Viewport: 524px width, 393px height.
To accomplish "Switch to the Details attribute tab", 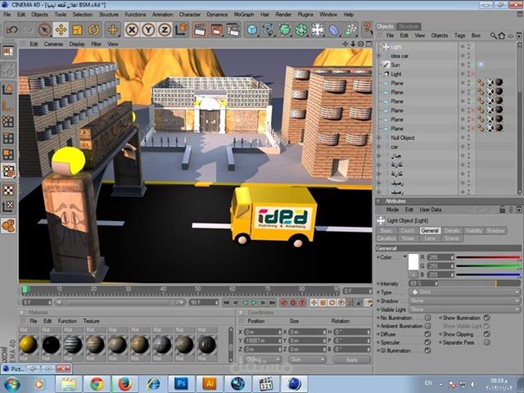I will point(452,231).
